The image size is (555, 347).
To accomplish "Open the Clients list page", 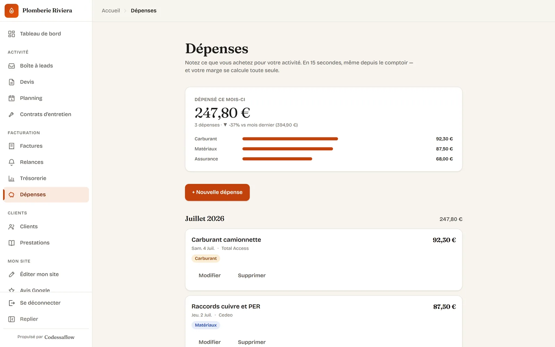I will coord(46,227).
